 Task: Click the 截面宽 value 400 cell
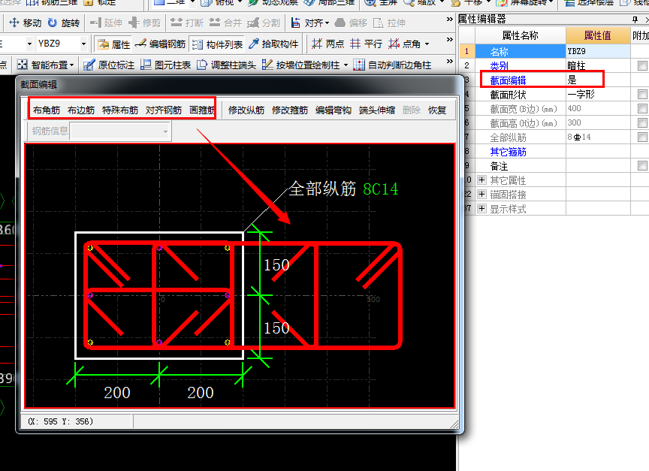click(598, 108)
